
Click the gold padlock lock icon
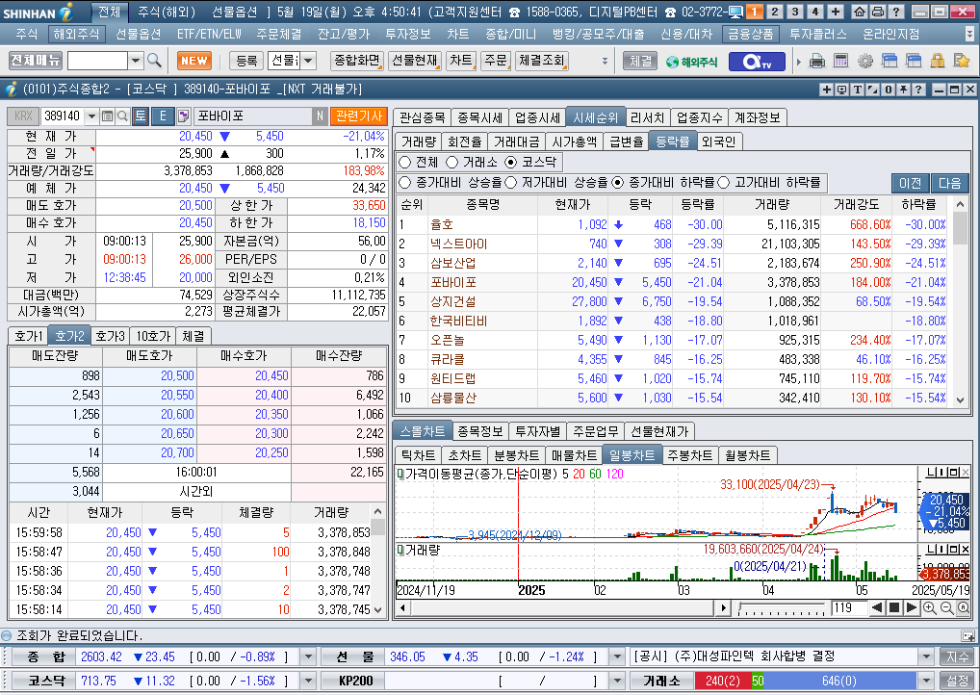pos(937,62)
